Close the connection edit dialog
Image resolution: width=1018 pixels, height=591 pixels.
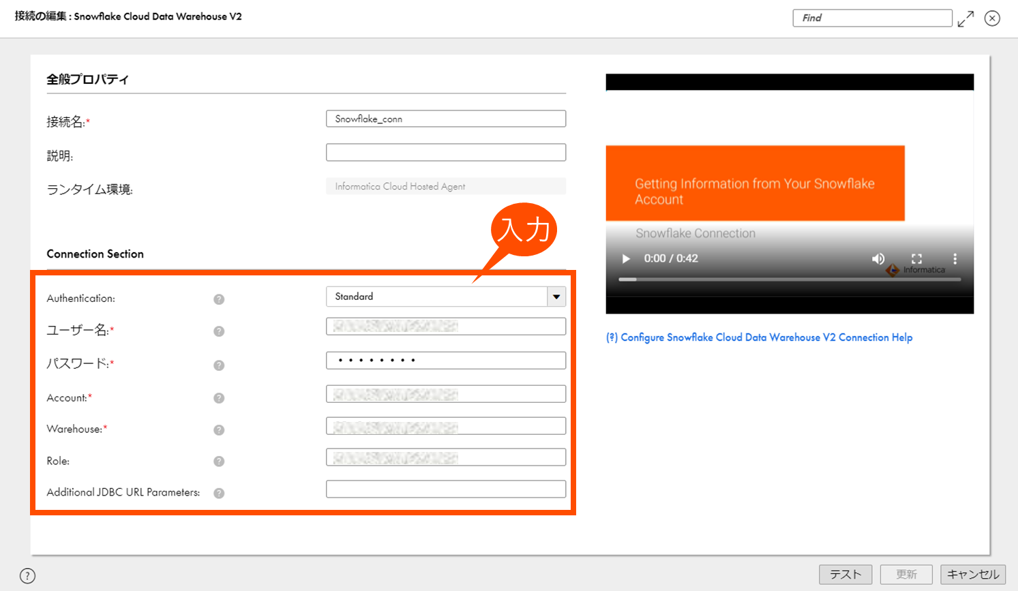(992, 18)
